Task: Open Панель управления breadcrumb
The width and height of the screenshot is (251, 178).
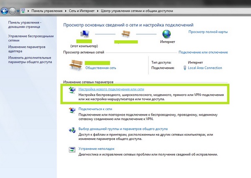Action: pos(47,11)
